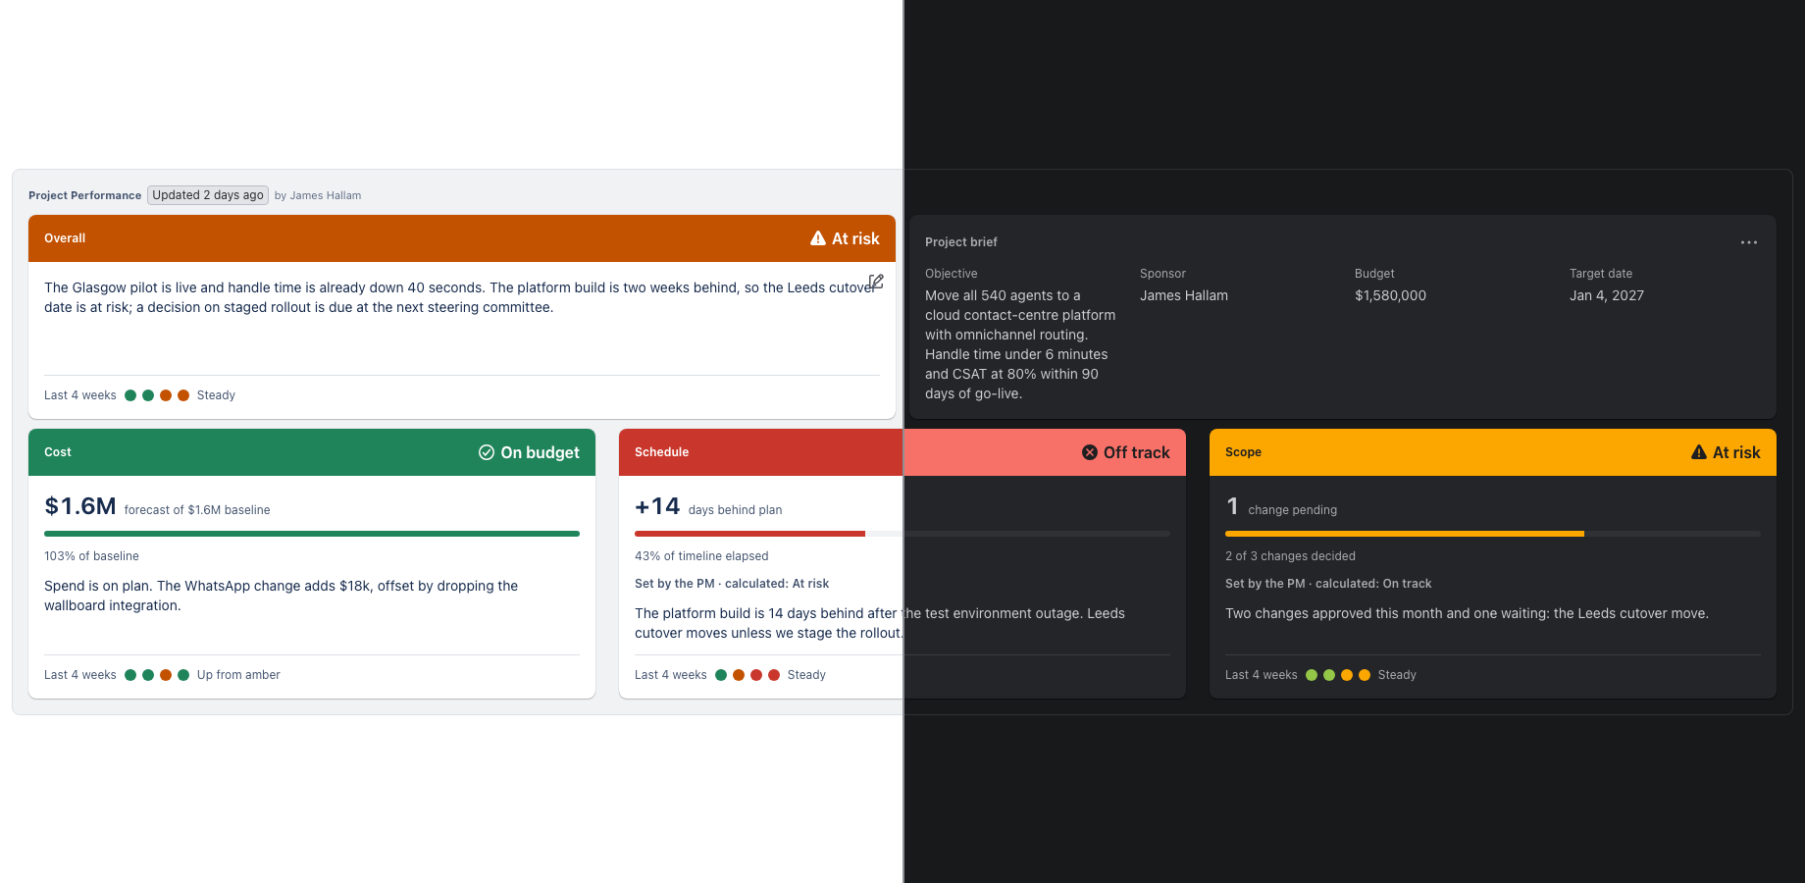Click the '+14' days behind value
Screen dimensions: 1805x883
point(657,506)
